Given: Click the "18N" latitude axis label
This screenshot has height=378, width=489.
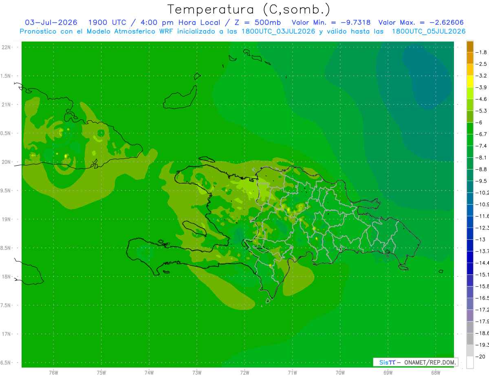Looking at the screenshot, I should 6,276.
